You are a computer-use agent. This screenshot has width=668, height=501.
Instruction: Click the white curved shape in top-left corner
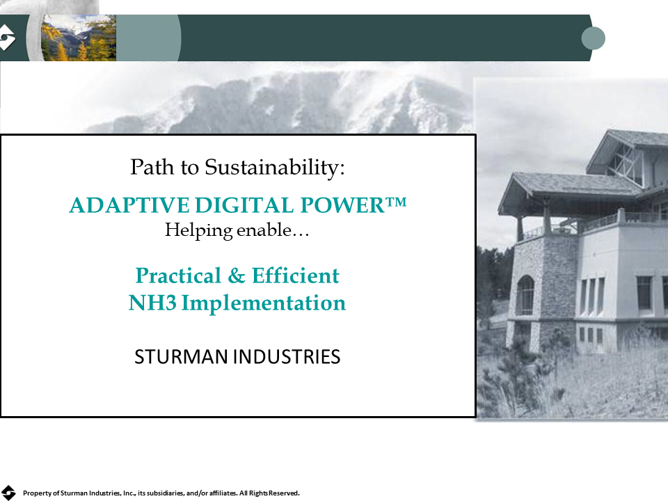coord(42,8)
